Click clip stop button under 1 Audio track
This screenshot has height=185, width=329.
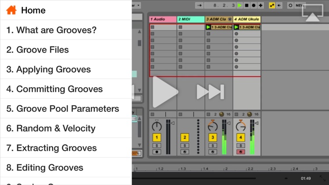point(153,114)
